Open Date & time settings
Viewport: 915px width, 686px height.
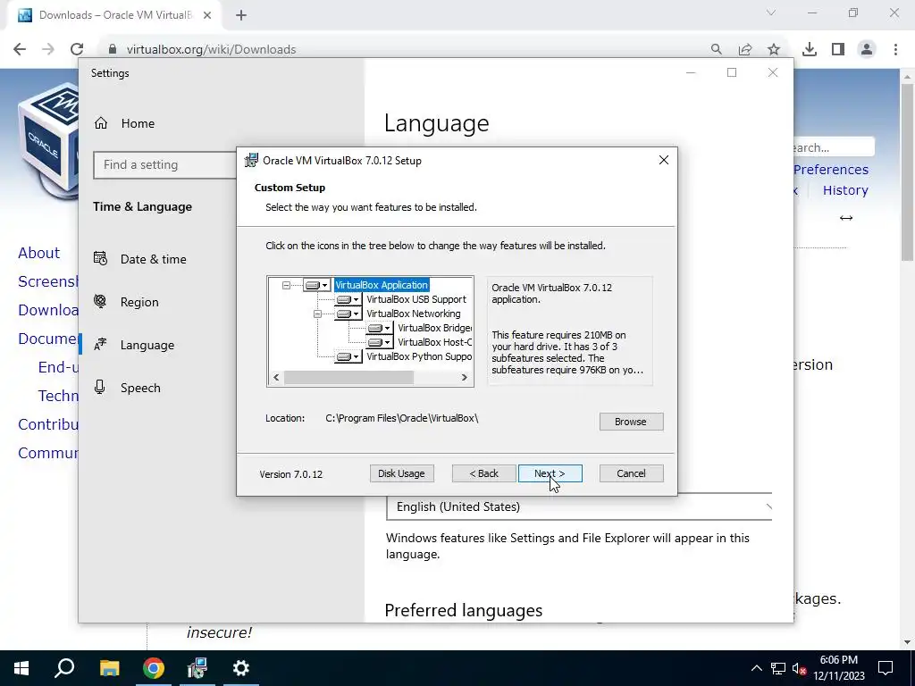153,259
